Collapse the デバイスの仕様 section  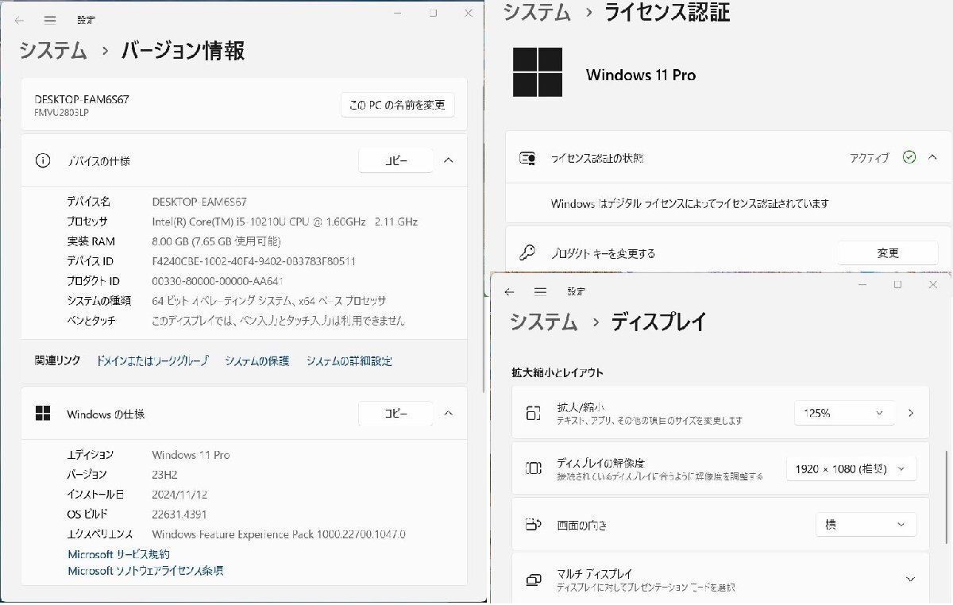(448, 160)
